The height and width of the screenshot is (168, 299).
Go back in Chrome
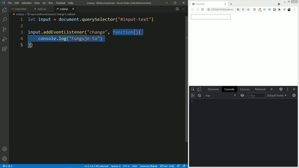192,9
